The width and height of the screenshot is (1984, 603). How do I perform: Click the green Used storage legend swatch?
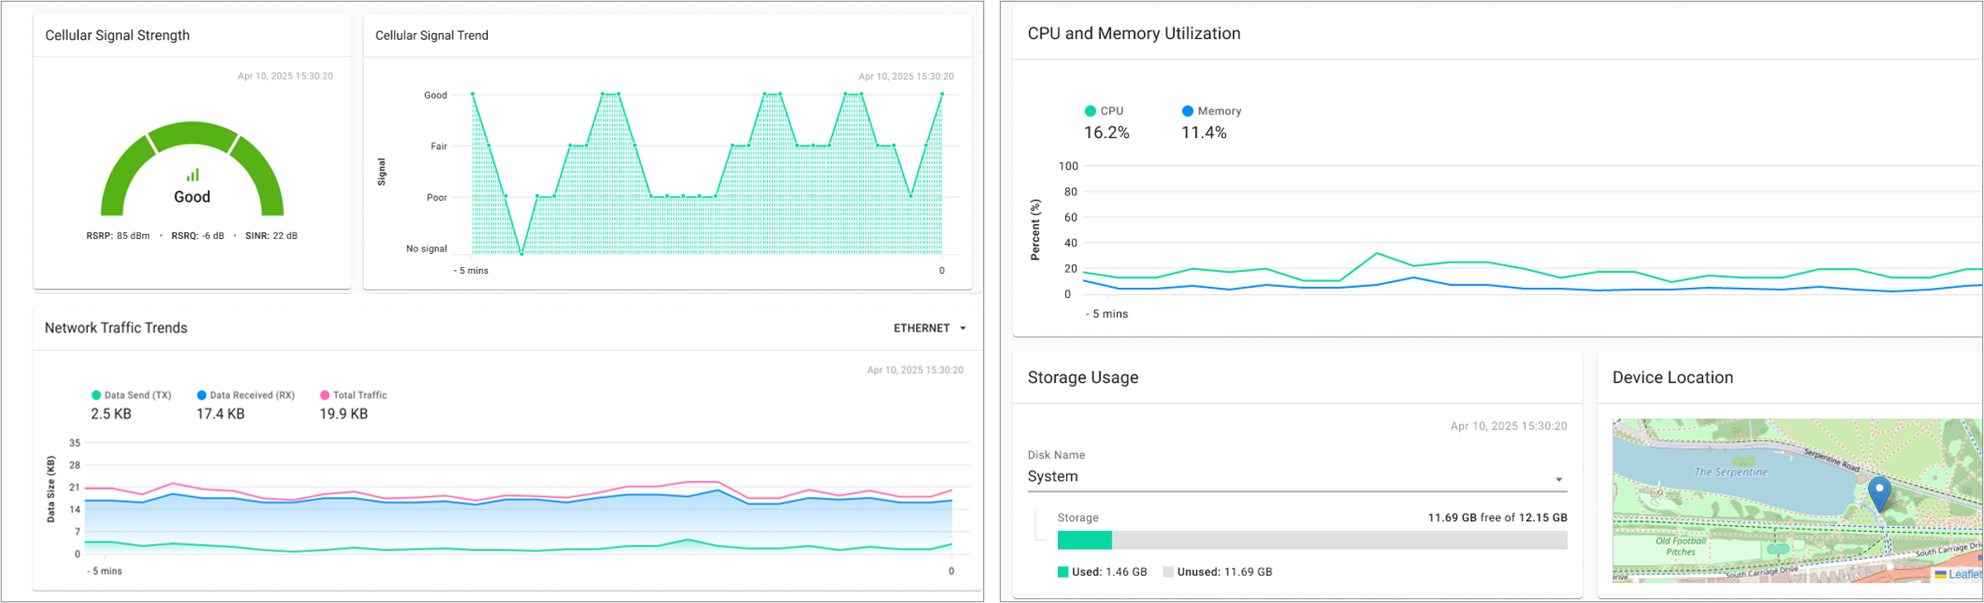pyautogui.click(x=1063, y=572)
